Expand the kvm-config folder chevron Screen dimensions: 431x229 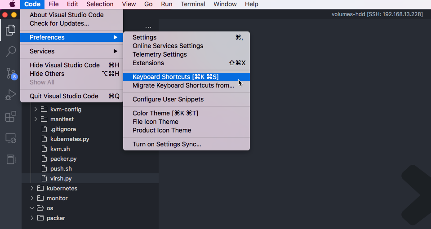coord(36,109)
